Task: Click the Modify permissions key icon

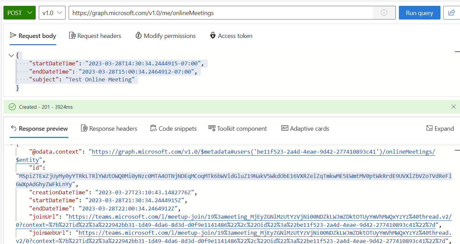Action: coord(138,35)
